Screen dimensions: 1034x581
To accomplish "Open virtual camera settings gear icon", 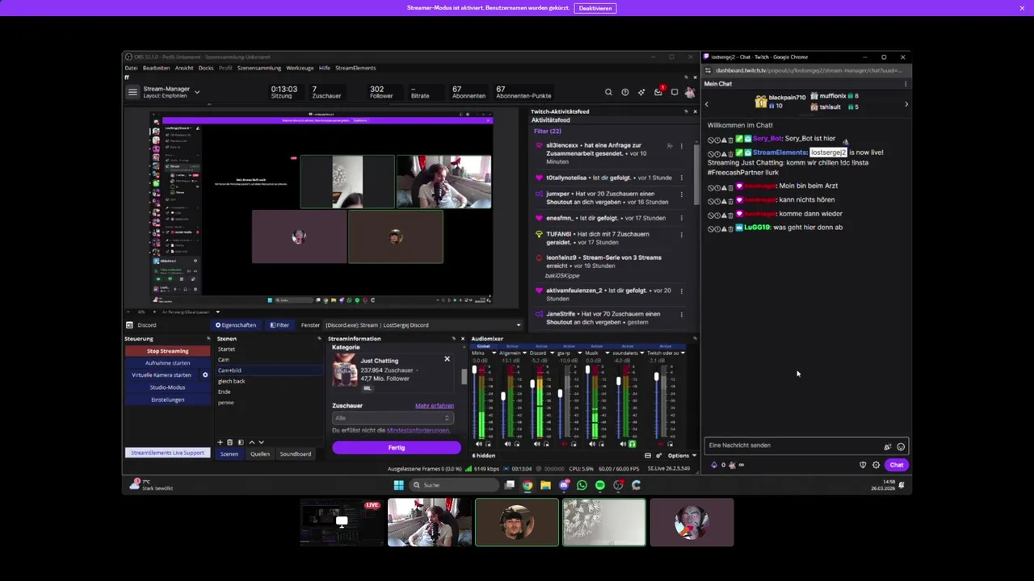I will pos(205,375).
